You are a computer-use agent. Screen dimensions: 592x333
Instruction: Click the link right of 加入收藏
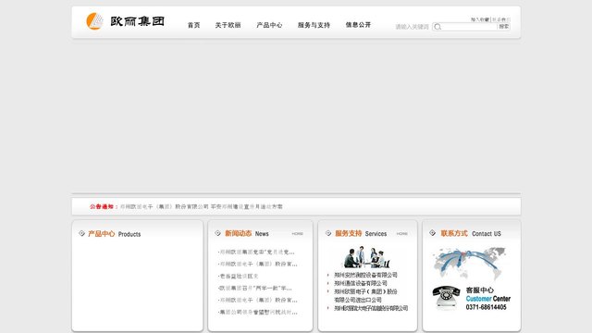click(x=501, y=19)
